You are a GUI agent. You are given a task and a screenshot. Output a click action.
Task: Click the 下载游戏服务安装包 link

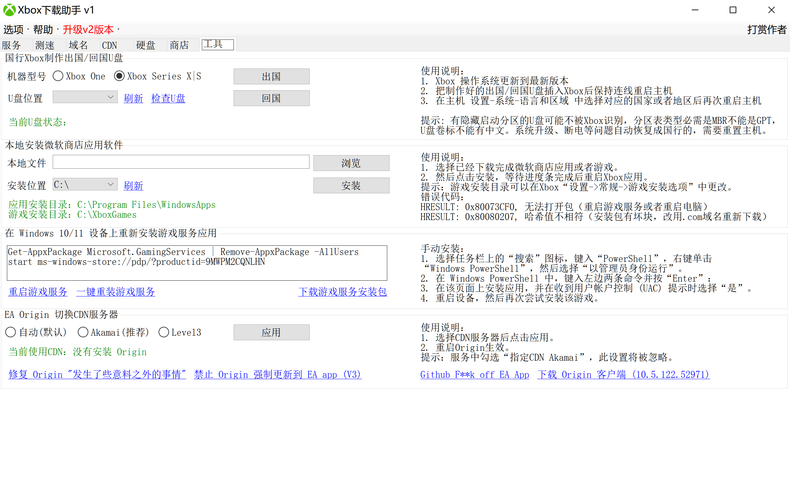[x=343, y=292]
